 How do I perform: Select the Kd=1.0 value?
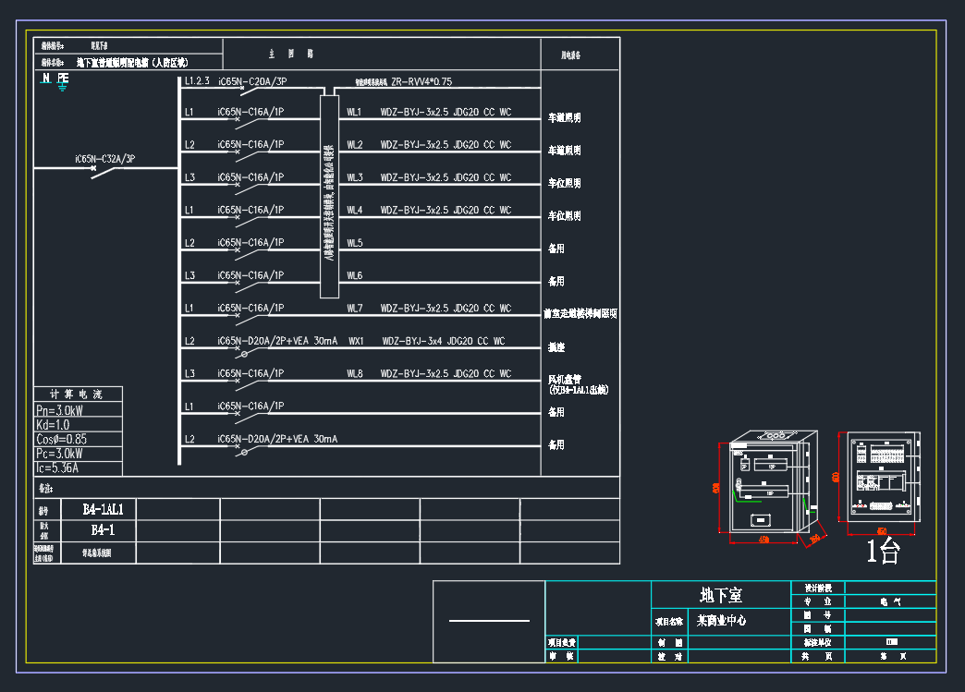click(x=53, y=425)
